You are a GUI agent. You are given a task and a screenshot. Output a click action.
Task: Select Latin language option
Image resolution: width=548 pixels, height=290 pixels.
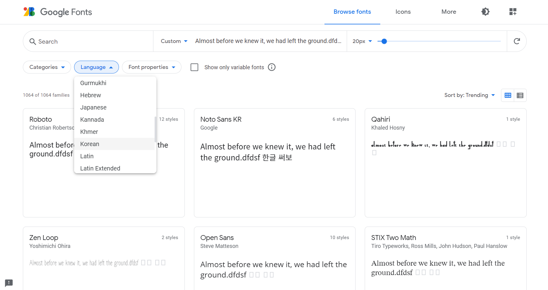[x=114, y=156]
